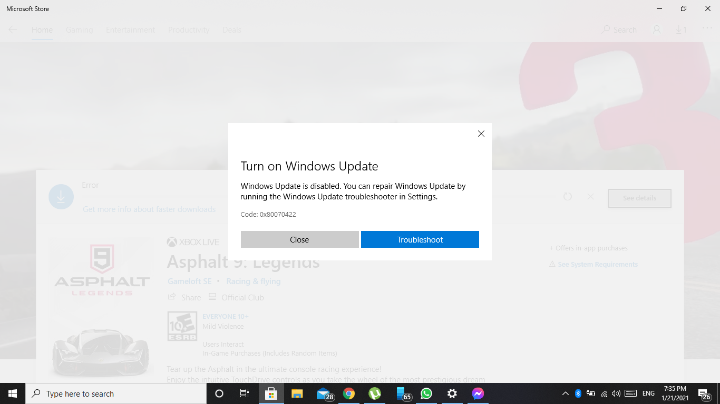Open the Gameloft SE publisher link
720x404 pixels.
tap(190, 281)
